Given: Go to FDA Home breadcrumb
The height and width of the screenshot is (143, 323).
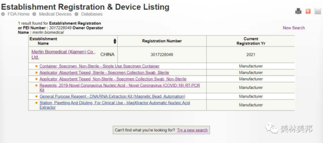Looking at the screenshot, I should click(18, 14).
